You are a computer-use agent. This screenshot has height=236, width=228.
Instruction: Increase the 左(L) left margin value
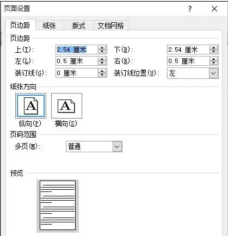(x=102, y=59)
